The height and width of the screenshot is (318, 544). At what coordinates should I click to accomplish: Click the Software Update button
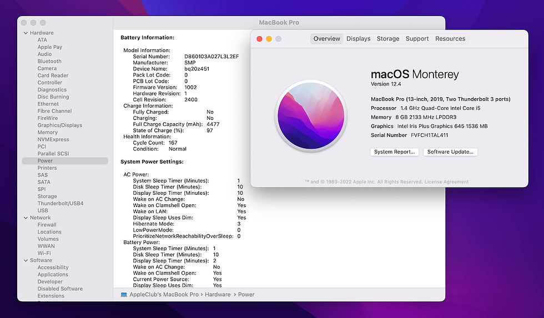pos(450,152)
